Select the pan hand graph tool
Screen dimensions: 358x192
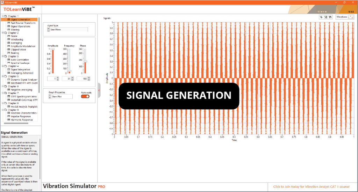[330, 17]
